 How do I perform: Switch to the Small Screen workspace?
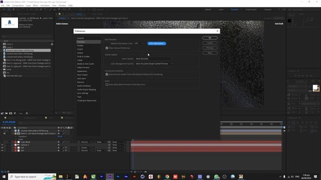(251, 9)
